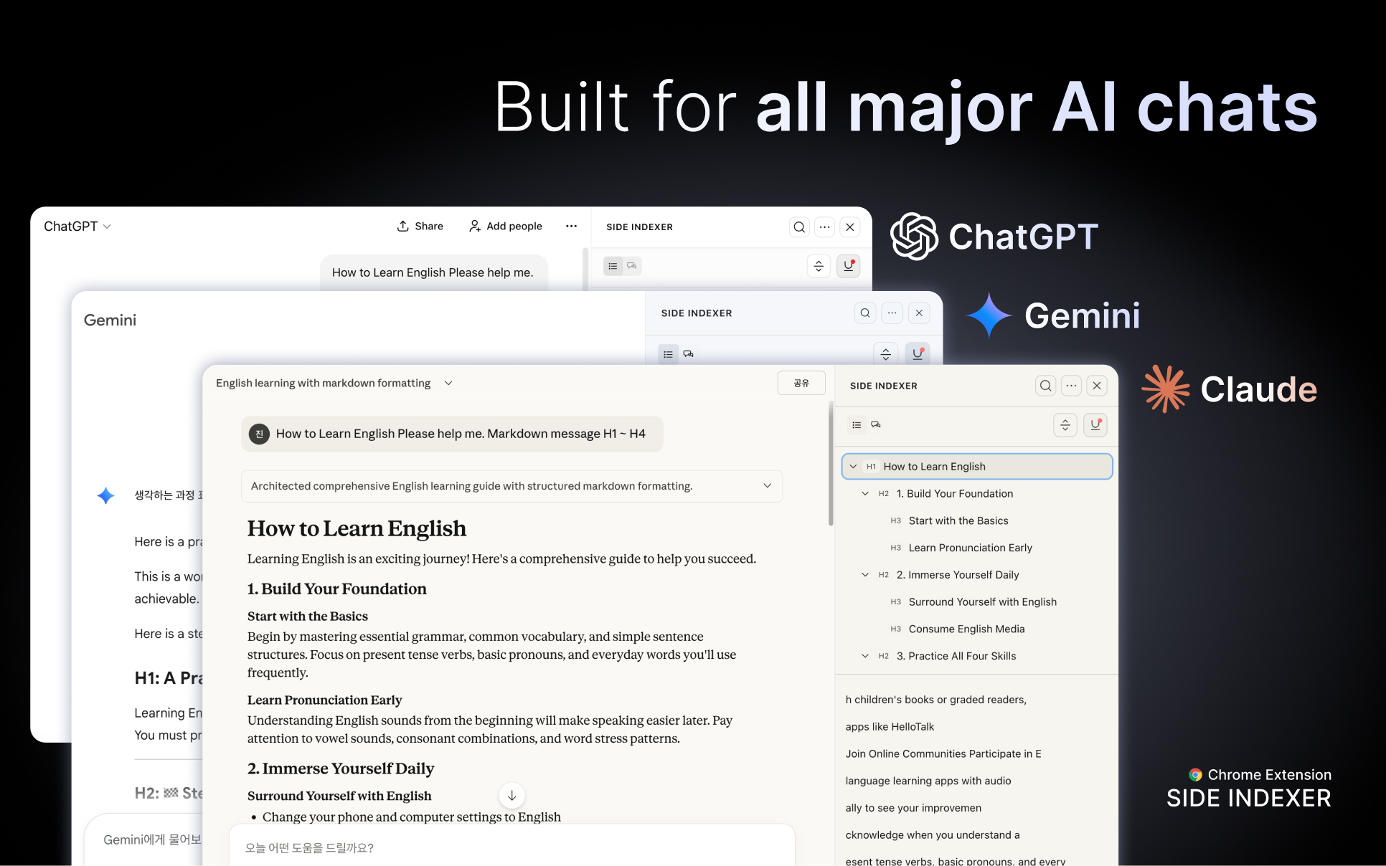Viewport: 1386px width, 866px height.
Task: Click Add people in ChatGPT header
Action: coord(506,227)
